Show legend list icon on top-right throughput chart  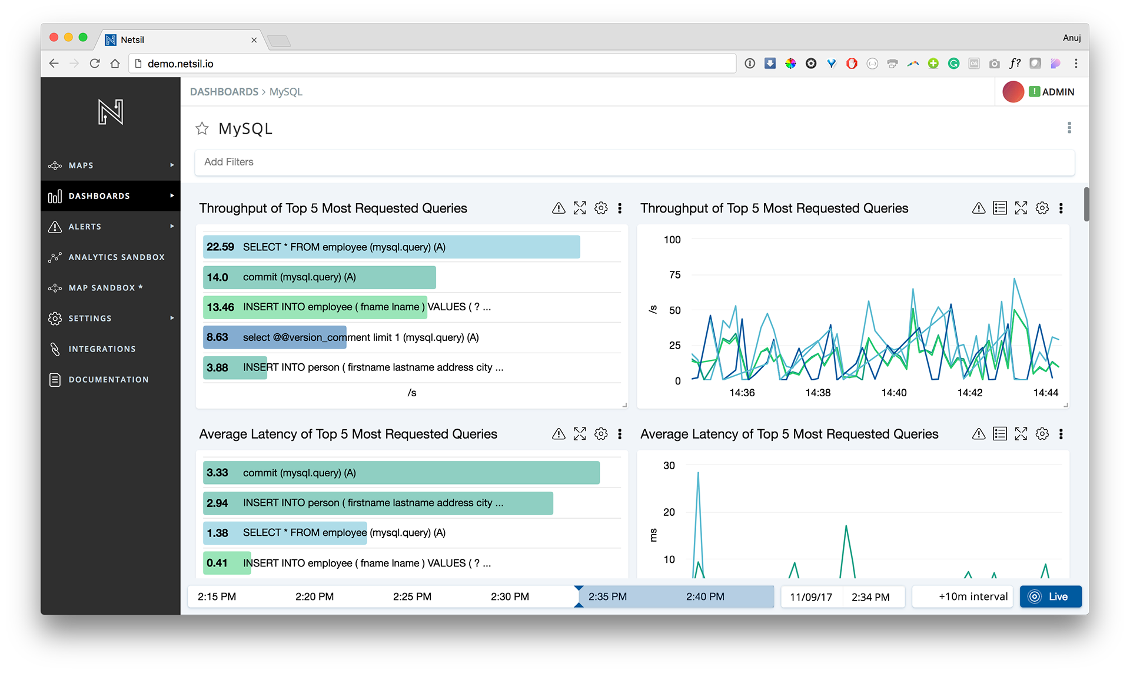[x=999, y=208]
